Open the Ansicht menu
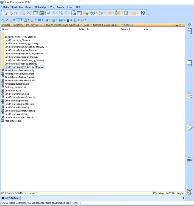194x206 pixels. click(x=61, y=7)
